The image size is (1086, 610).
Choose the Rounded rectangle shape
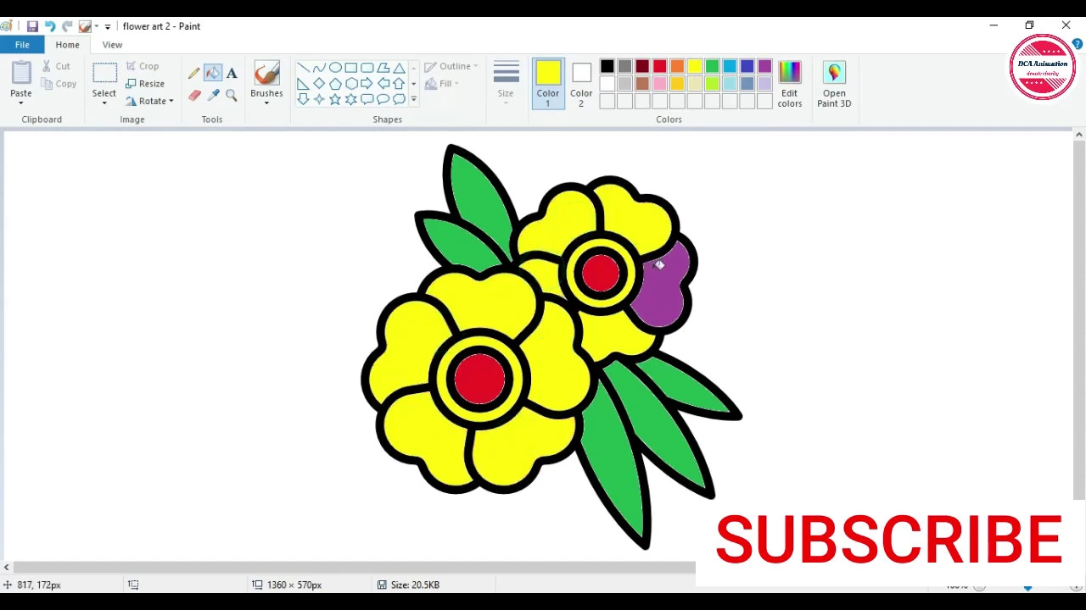click(x=367, y=68)
